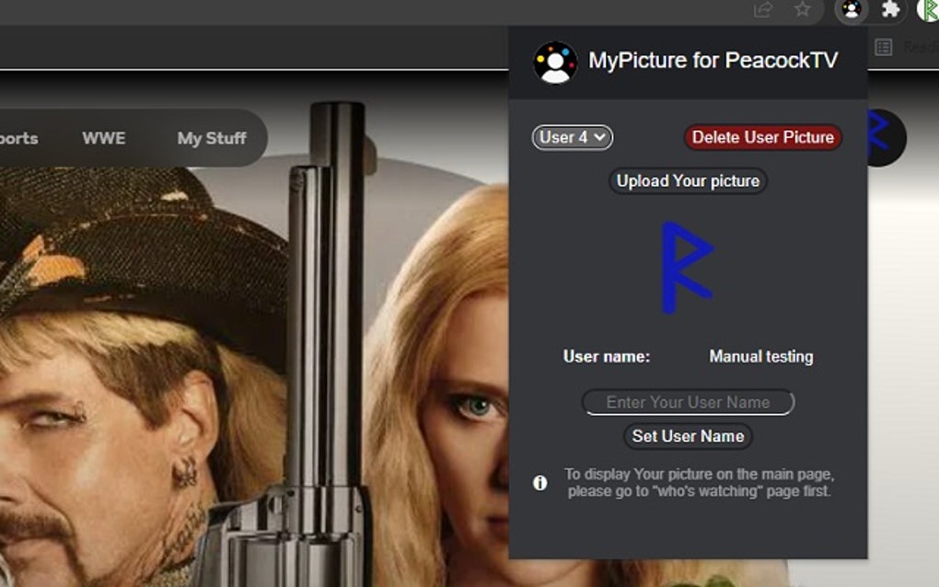
Task: Click Delete User Picture
Action: pyautogui.click(x=762, y=137)
